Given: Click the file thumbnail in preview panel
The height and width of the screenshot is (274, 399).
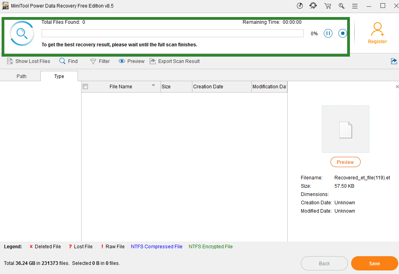Looking at the screenshot, I should 345,129.
